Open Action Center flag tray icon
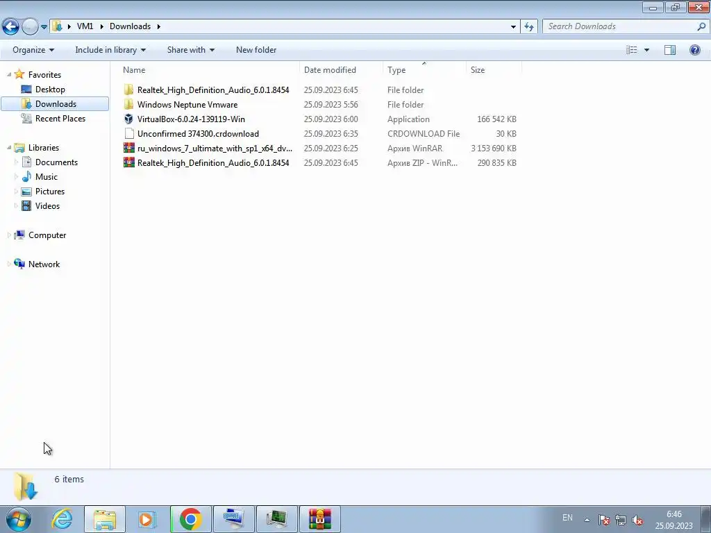Viewport: 711px width, 533px height. click(x=603, y=520)
